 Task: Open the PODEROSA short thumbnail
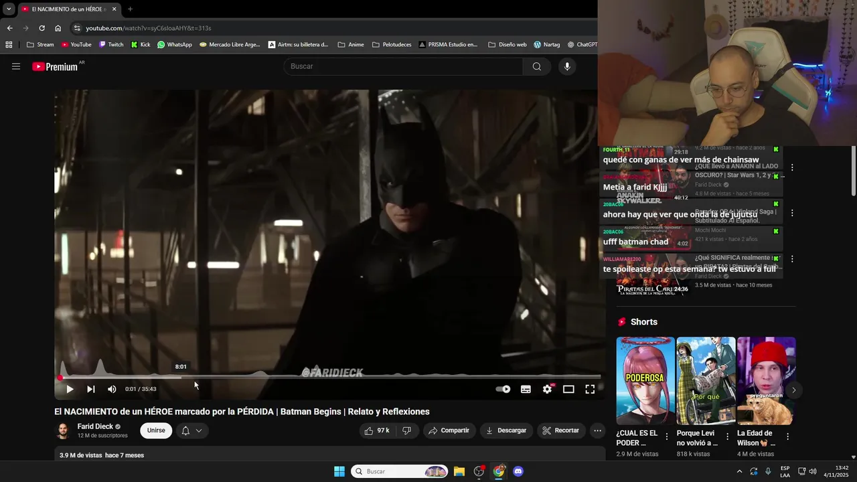[645, 381]
